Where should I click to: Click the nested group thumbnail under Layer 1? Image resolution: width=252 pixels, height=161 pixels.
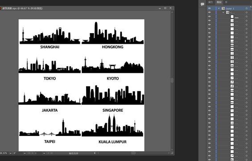tap(227, 13)
